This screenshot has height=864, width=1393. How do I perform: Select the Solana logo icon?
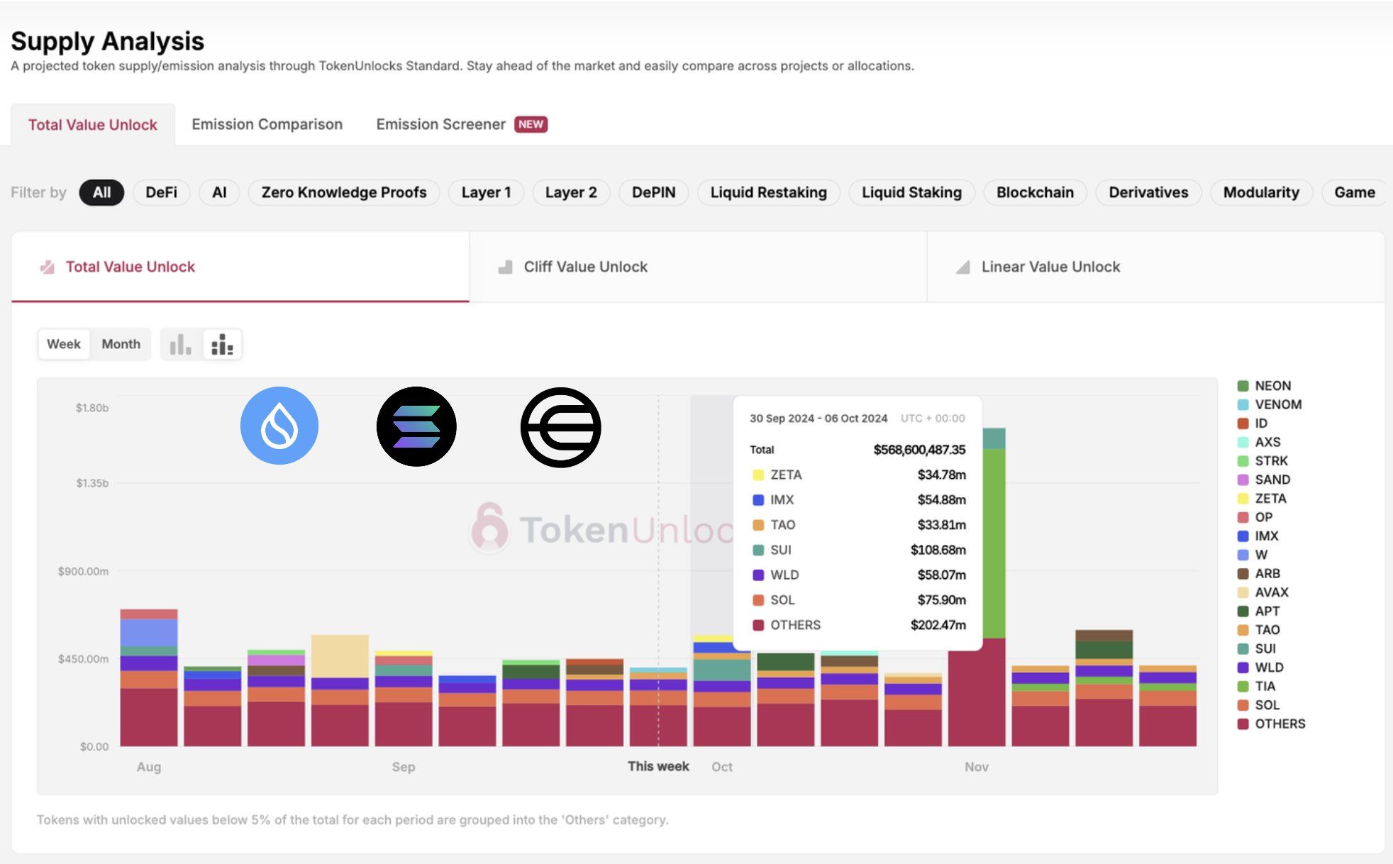pyautogui.click(x=416, y=424)
